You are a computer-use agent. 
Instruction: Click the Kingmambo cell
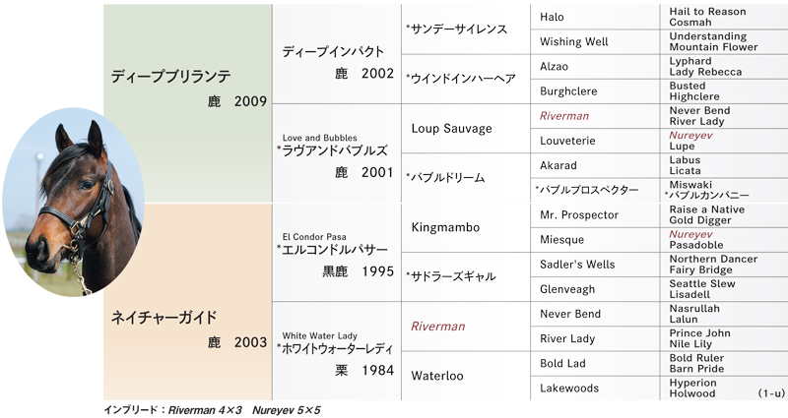point(465,227)
